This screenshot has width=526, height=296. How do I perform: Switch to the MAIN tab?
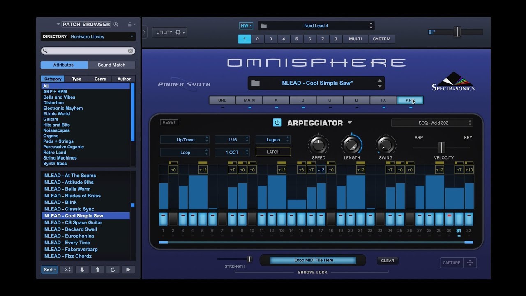click(x=249, y=100)
